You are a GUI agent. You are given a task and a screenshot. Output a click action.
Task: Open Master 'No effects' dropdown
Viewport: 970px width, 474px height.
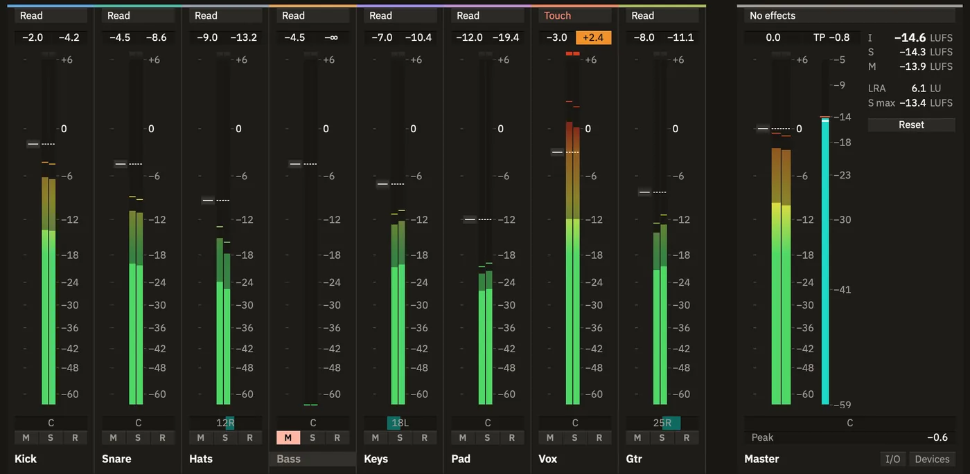849,15
